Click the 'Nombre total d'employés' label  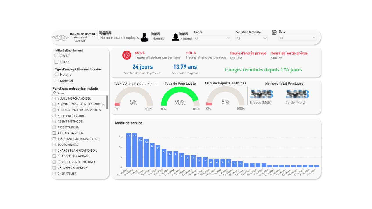tap(119, 38)
